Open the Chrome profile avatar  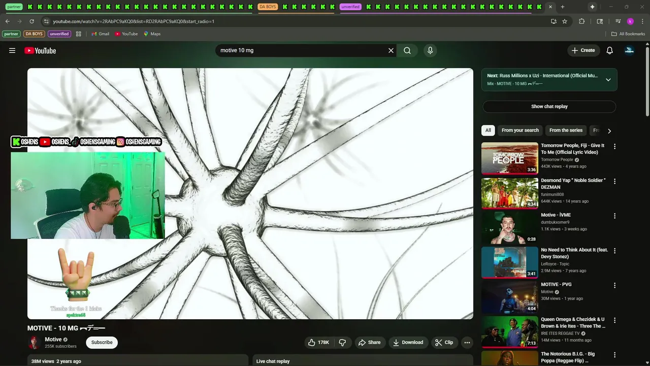(x=630, y=21)
